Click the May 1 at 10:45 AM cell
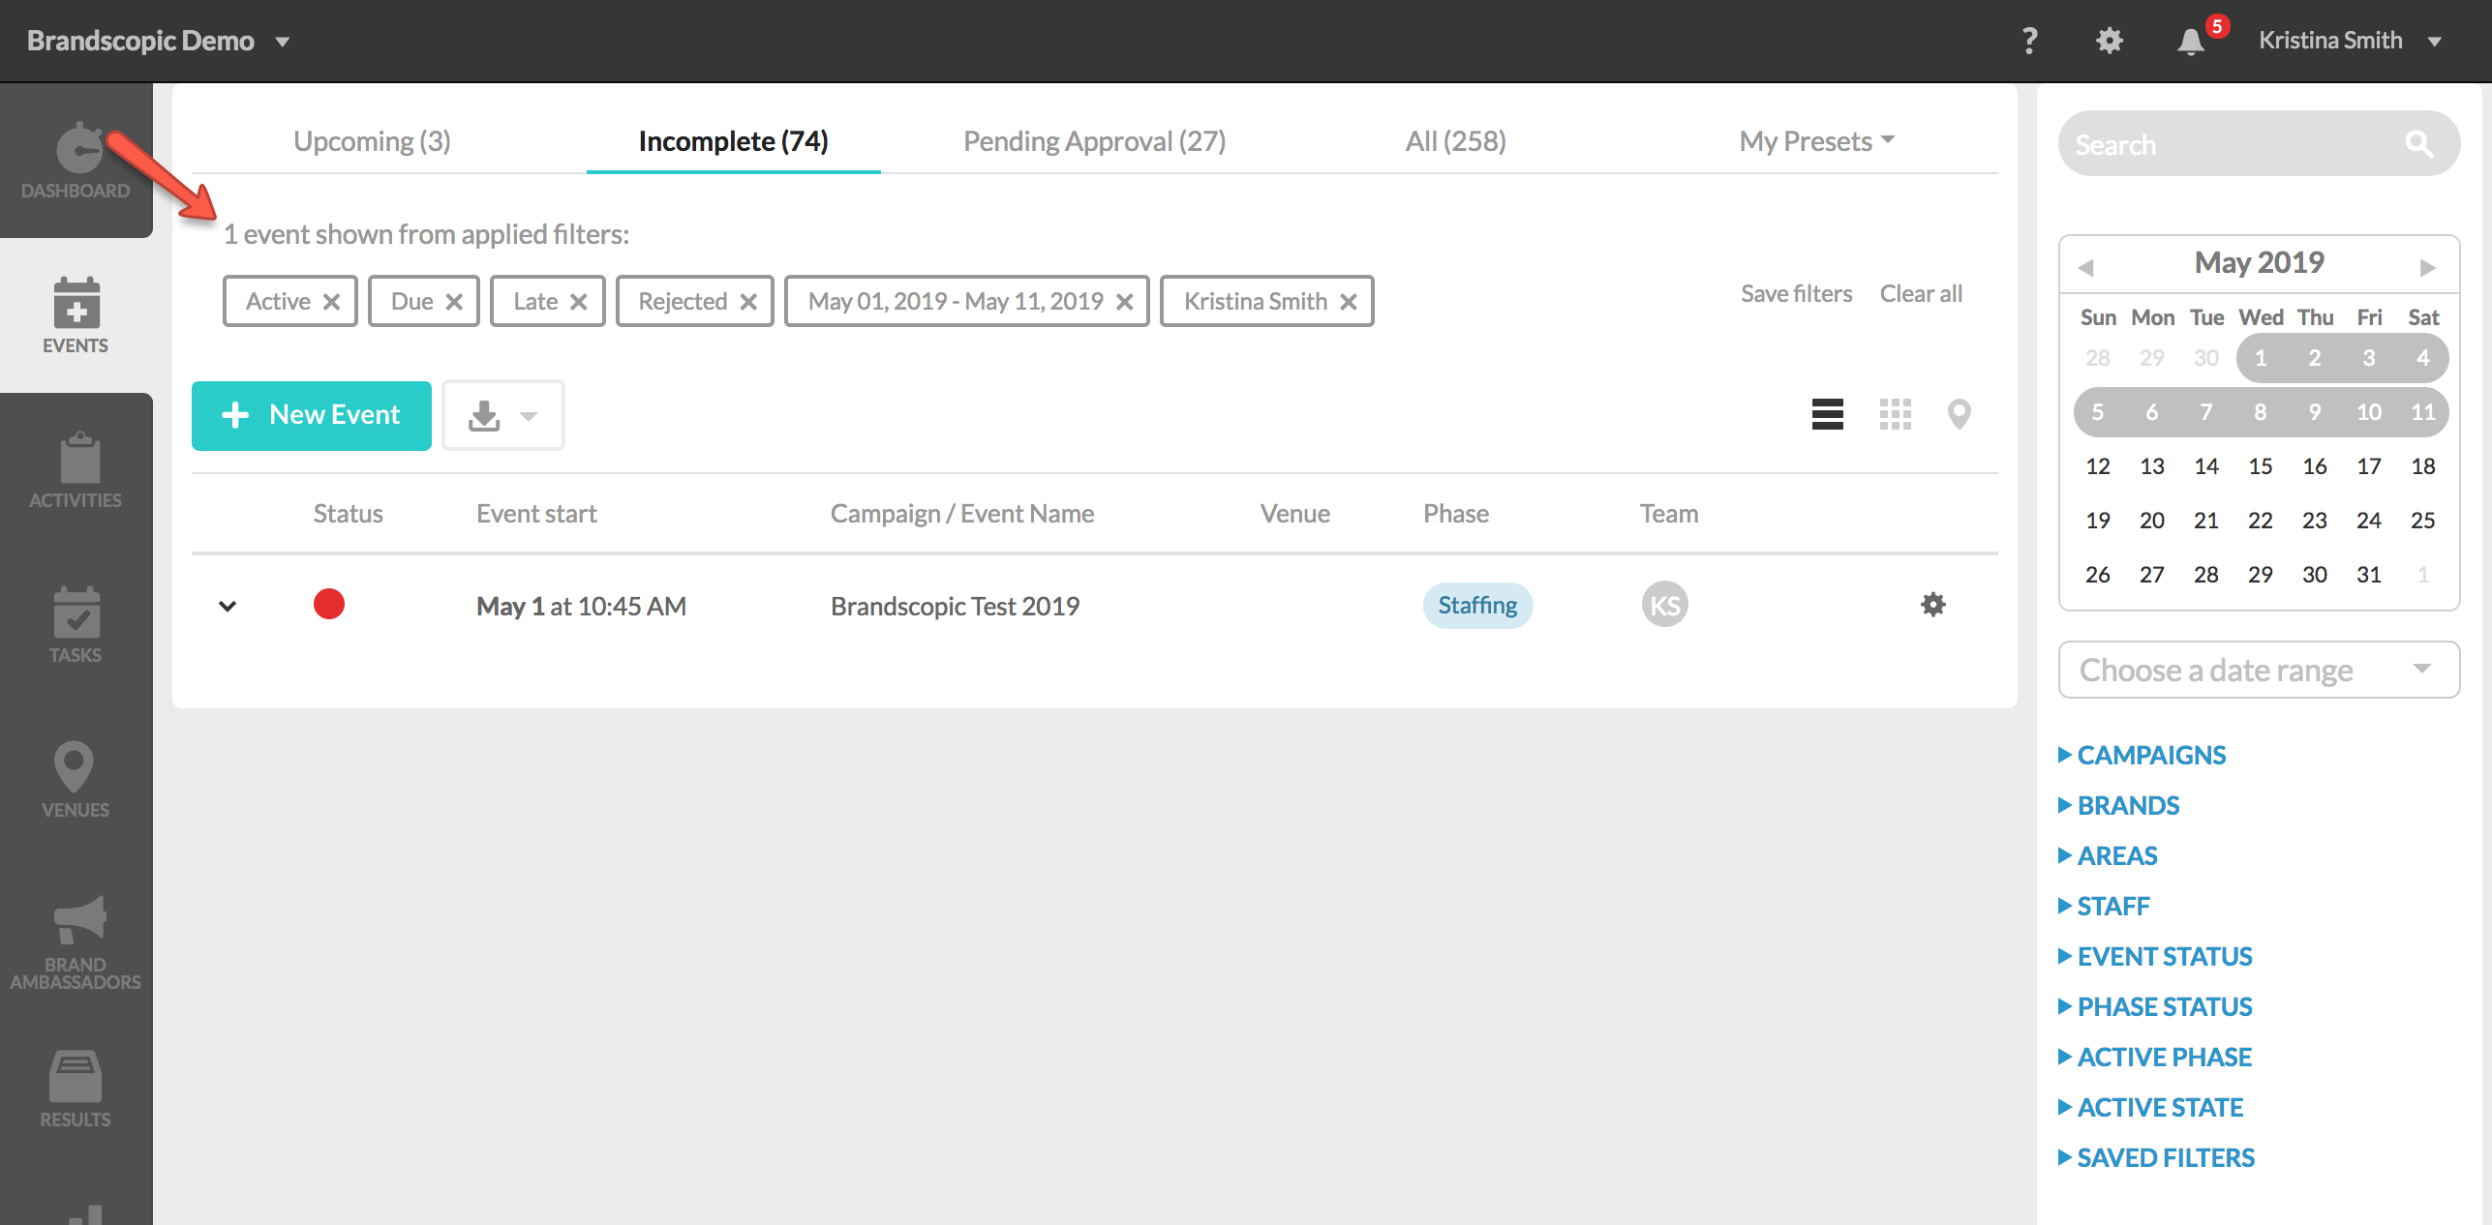Screen dimensions: 2492x1225 (581, 606)
